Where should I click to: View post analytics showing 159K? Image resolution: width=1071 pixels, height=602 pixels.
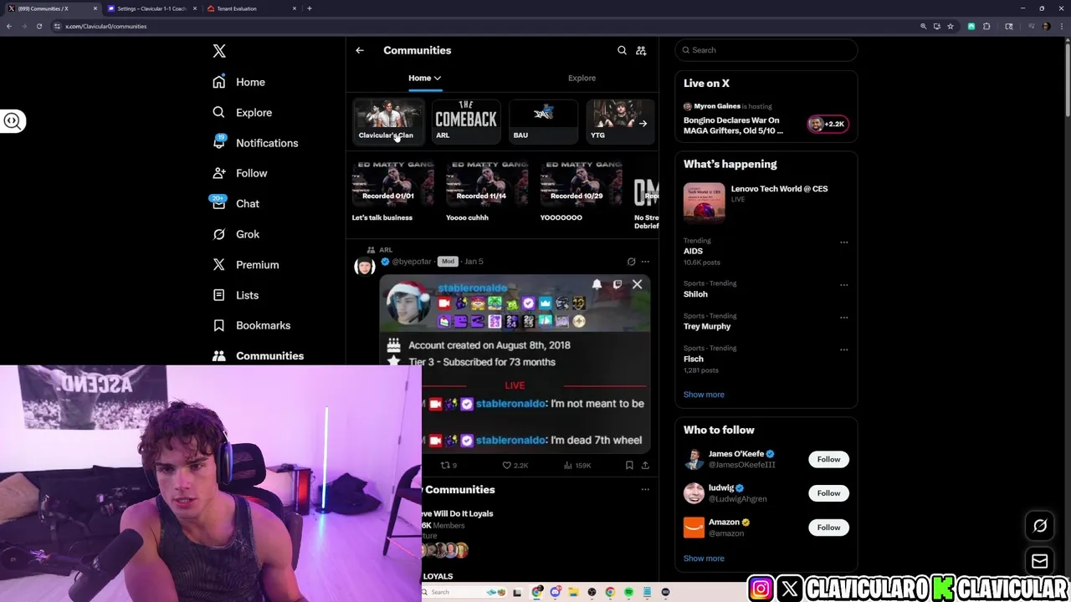tap(578, 465)
